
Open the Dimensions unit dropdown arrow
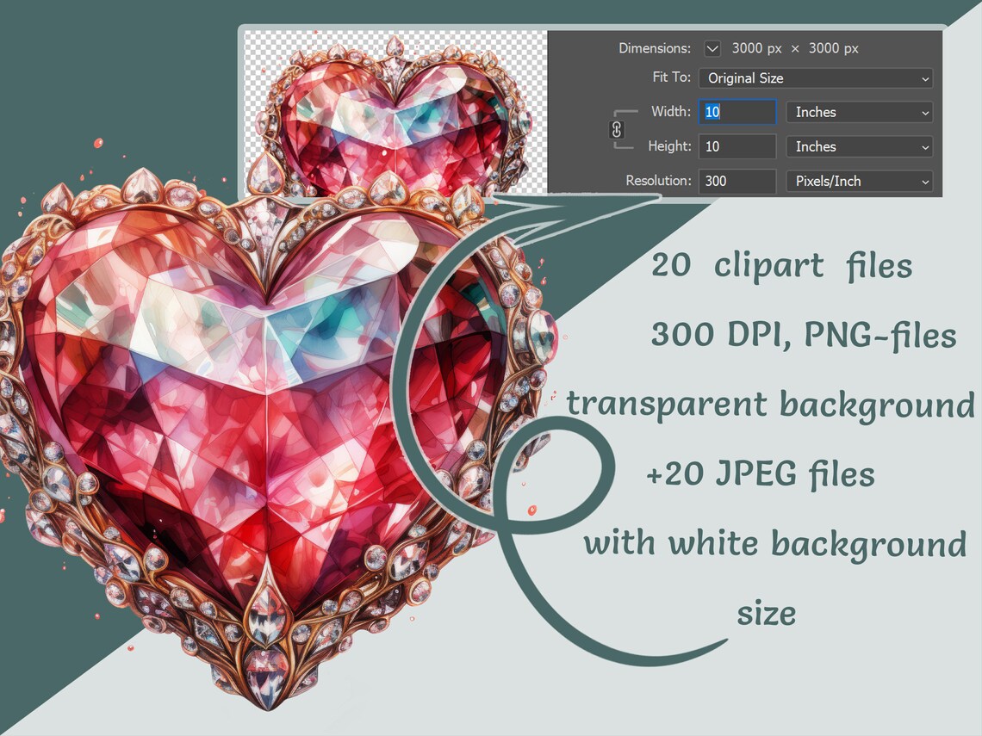point(712,48)
